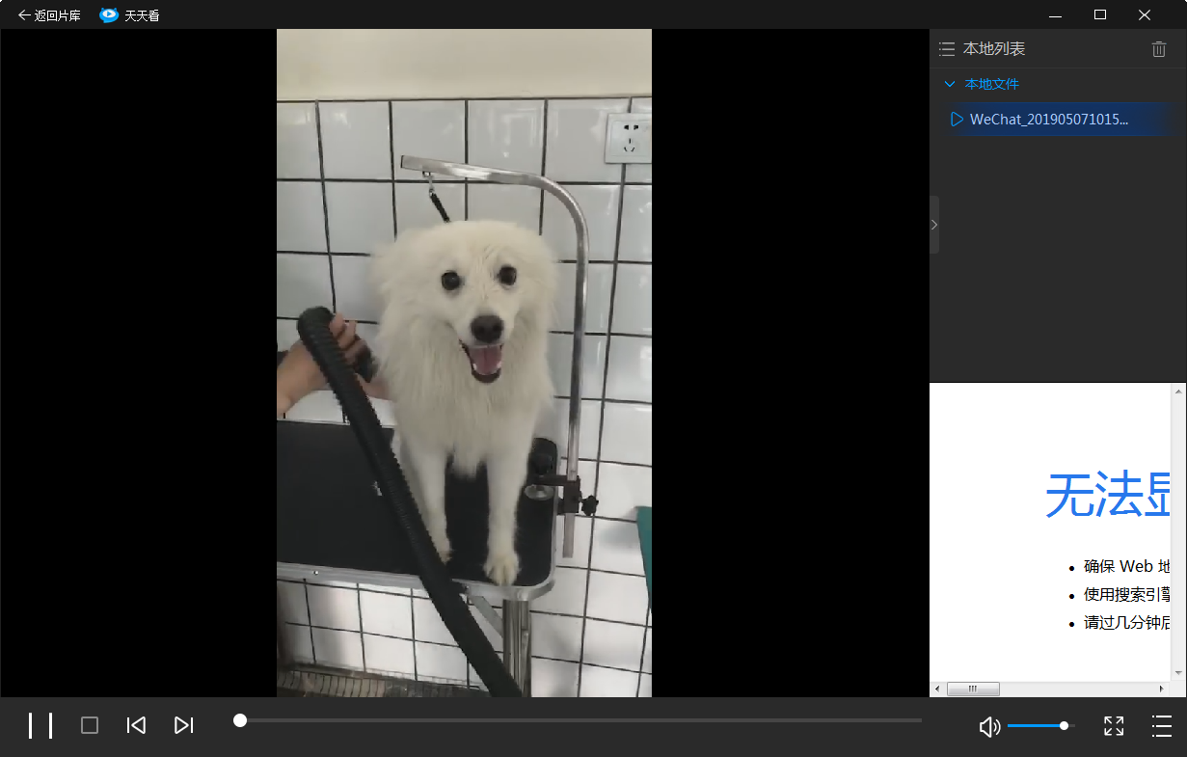The image size is (1187, 757).
Task: Collapse the 本地文件 group
Action: pos(950,84)
